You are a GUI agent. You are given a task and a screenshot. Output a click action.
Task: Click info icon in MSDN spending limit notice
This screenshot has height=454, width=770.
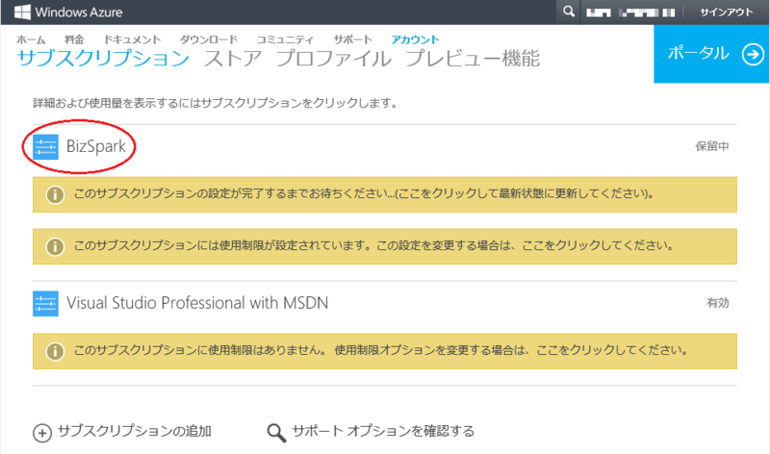[55, 351]
